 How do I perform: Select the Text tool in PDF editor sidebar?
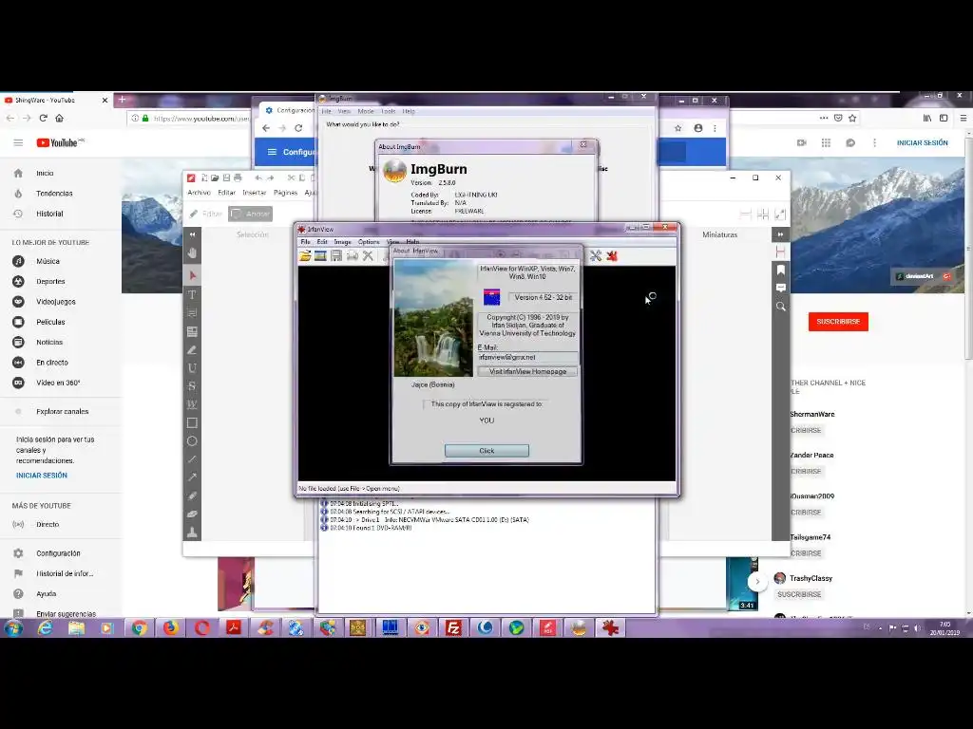192,294
